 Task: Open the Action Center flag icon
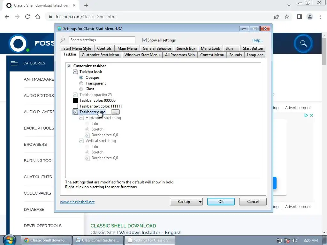287,241
